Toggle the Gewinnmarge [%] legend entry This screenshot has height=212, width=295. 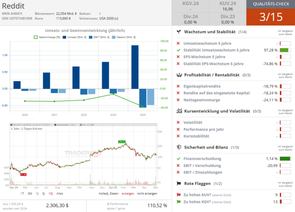[x=47, y=37]
